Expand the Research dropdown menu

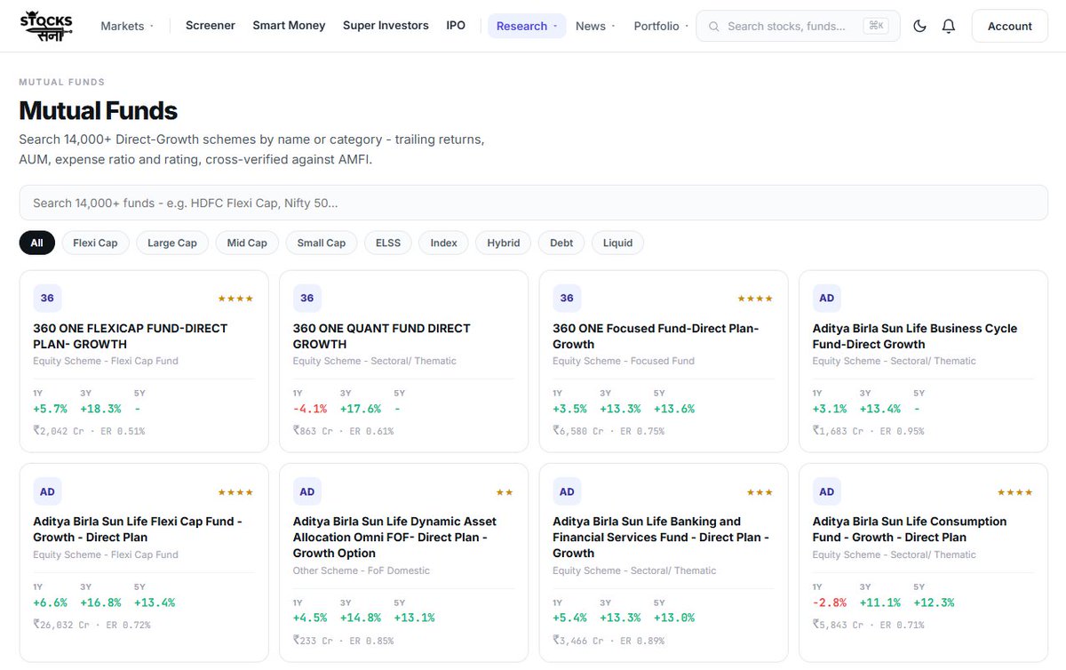[x=527, y=26]
